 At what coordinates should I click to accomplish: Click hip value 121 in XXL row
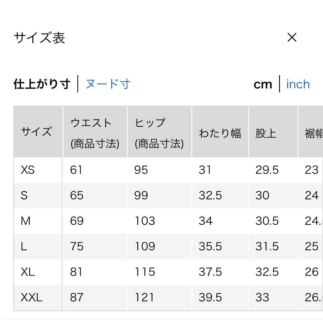pos(144,298)
